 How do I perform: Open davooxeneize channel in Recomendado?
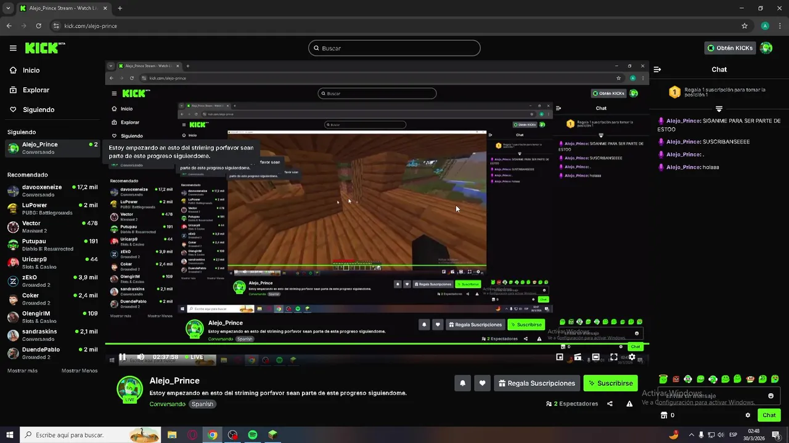click(52, 191)
